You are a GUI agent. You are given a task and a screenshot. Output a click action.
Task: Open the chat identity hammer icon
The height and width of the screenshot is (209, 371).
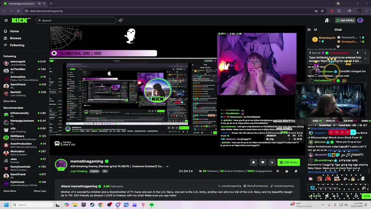pyautogui.click(x=312, y=188)
